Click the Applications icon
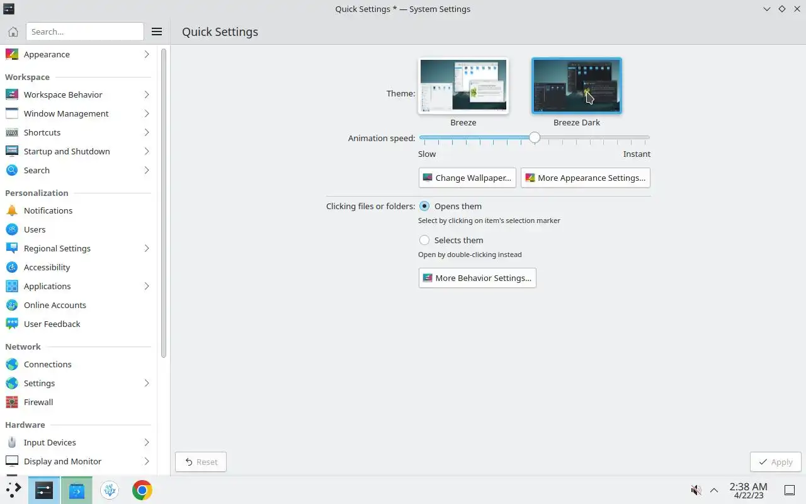The image size is (806, 504). point(11,286)
